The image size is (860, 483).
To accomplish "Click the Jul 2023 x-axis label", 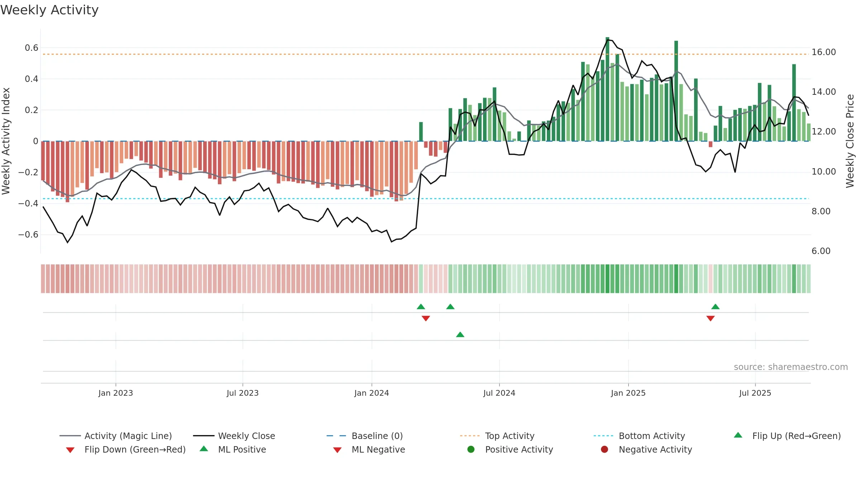I will (243, 393).
